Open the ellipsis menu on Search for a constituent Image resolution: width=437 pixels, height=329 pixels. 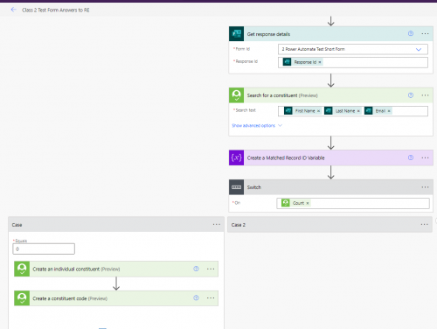(425, 95)
